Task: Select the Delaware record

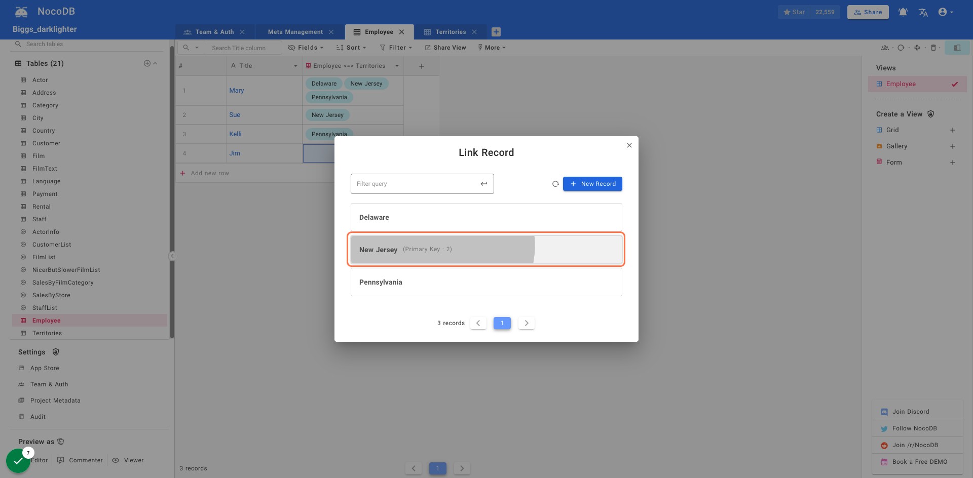Action: pos(486,217)
